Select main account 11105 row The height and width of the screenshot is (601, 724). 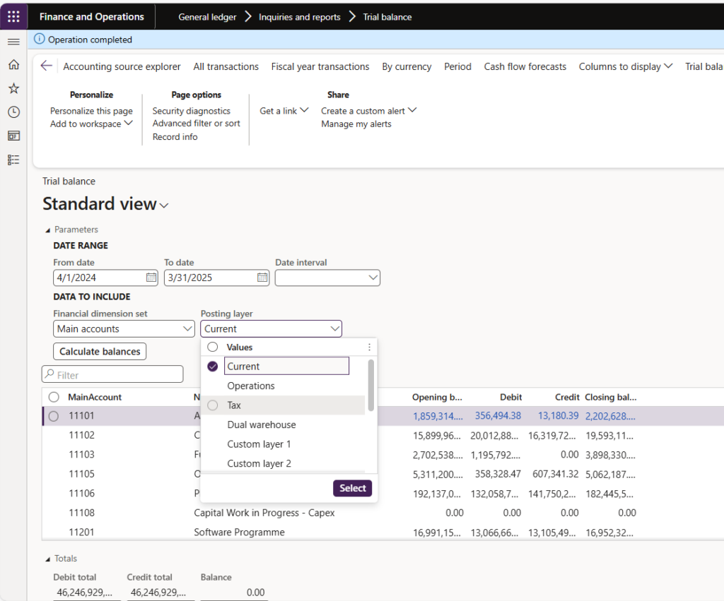point(81,474)
